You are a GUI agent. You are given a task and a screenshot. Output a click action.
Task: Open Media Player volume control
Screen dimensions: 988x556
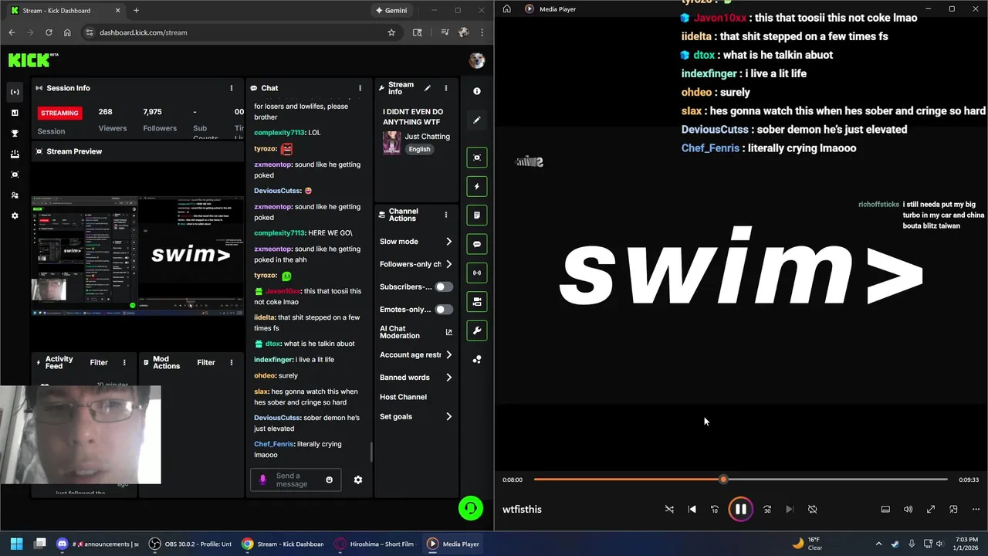click(908, 509)
